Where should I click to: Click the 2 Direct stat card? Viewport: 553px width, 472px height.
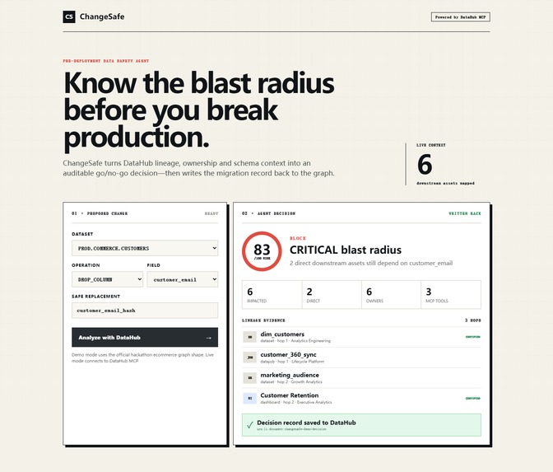coord(332,295)
